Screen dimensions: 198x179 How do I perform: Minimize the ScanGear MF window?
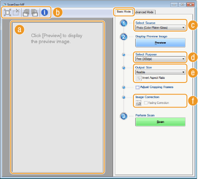click(174, 5)
